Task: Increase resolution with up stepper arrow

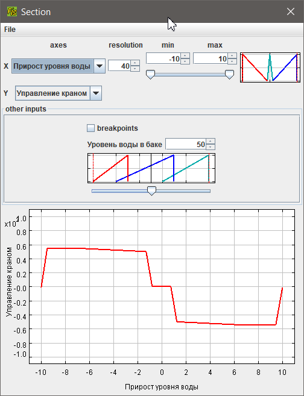Action: 135,63
